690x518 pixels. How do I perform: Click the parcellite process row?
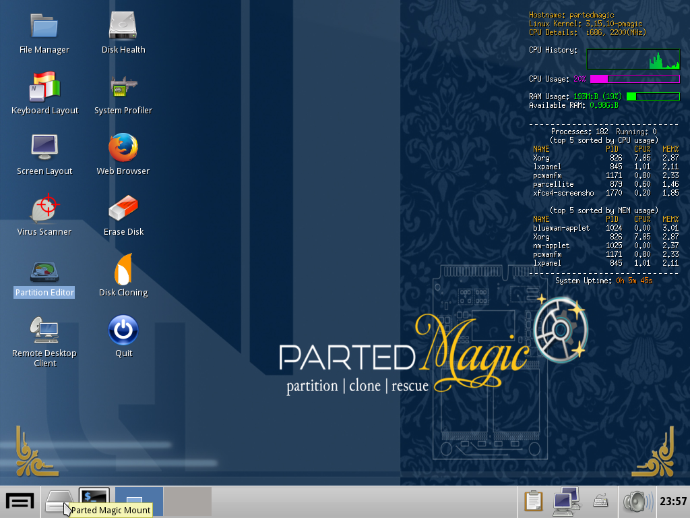606,184
